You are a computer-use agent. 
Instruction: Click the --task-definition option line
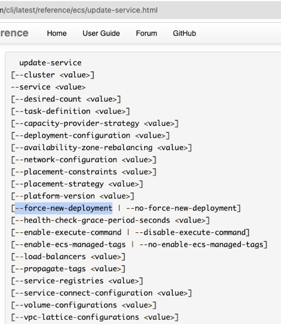coord(70,111)
